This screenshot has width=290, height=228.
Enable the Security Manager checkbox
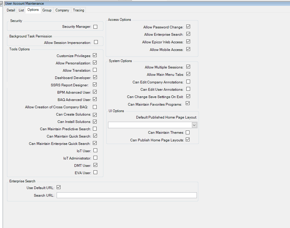point(95,27)
